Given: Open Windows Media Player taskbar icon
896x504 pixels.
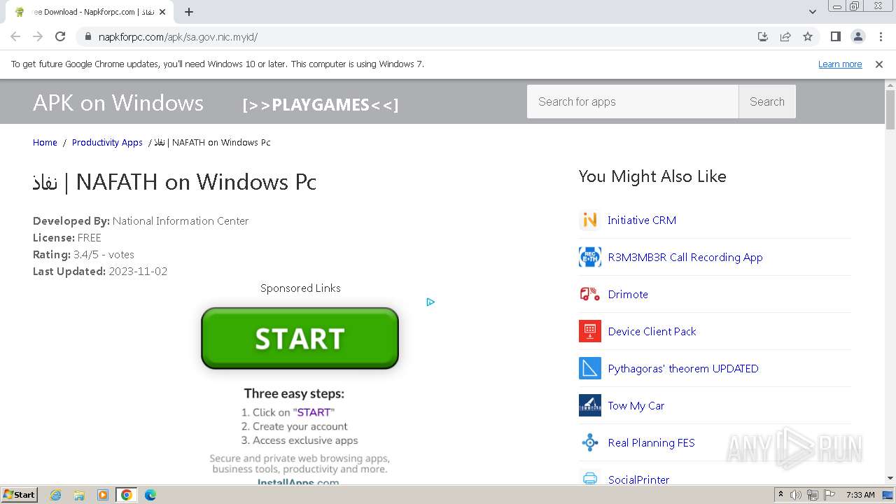Looking at the screenshot, I should pyautogui.click(x=103, y=495).
